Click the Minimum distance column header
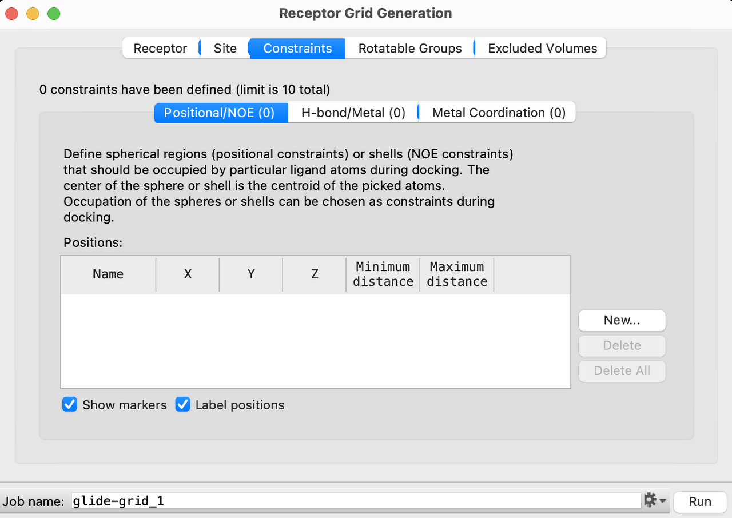The width and height of the screenshot is (732, 518). coord(383,274)
